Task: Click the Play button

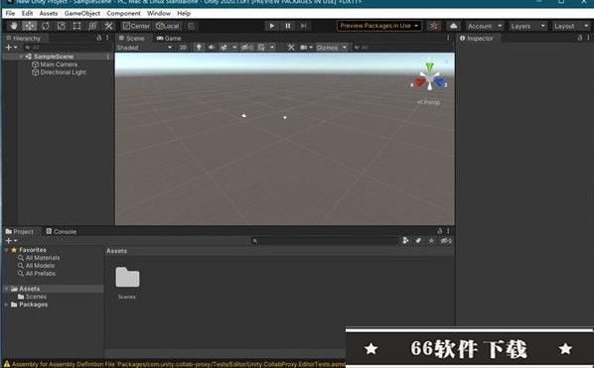Action: (271, 26)
